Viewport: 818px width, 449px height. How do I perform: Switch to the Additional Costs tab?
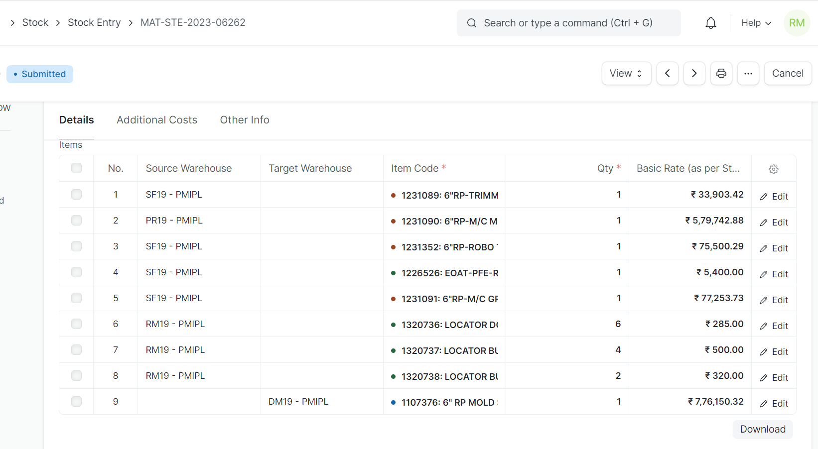[157, 120]
